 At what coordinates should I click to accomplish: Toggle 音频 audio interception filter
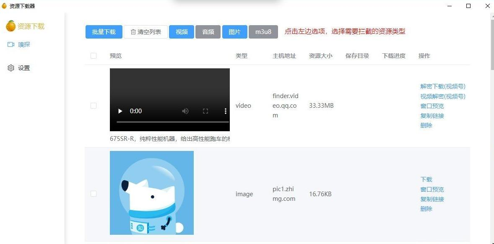pyautogui.click(x=208, y=32)
